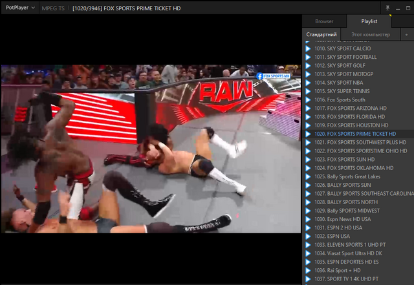This screenshot has height=285, width=414.
Task: Click play icon beside 1021. FOX SPORTS SOUTHWEST PLUS HD
Action: click(308, 142)
